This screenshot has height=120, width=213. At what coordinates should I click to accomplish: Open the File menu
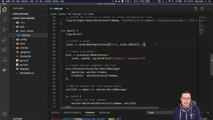pyautogui.click(x=13, y=1)
